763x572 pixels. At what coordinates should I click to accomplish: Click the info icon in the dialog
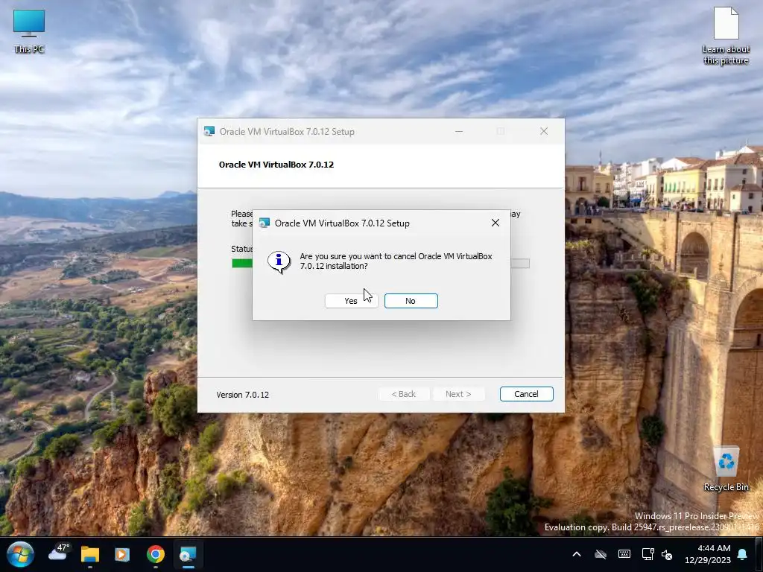tap(279, 261)
